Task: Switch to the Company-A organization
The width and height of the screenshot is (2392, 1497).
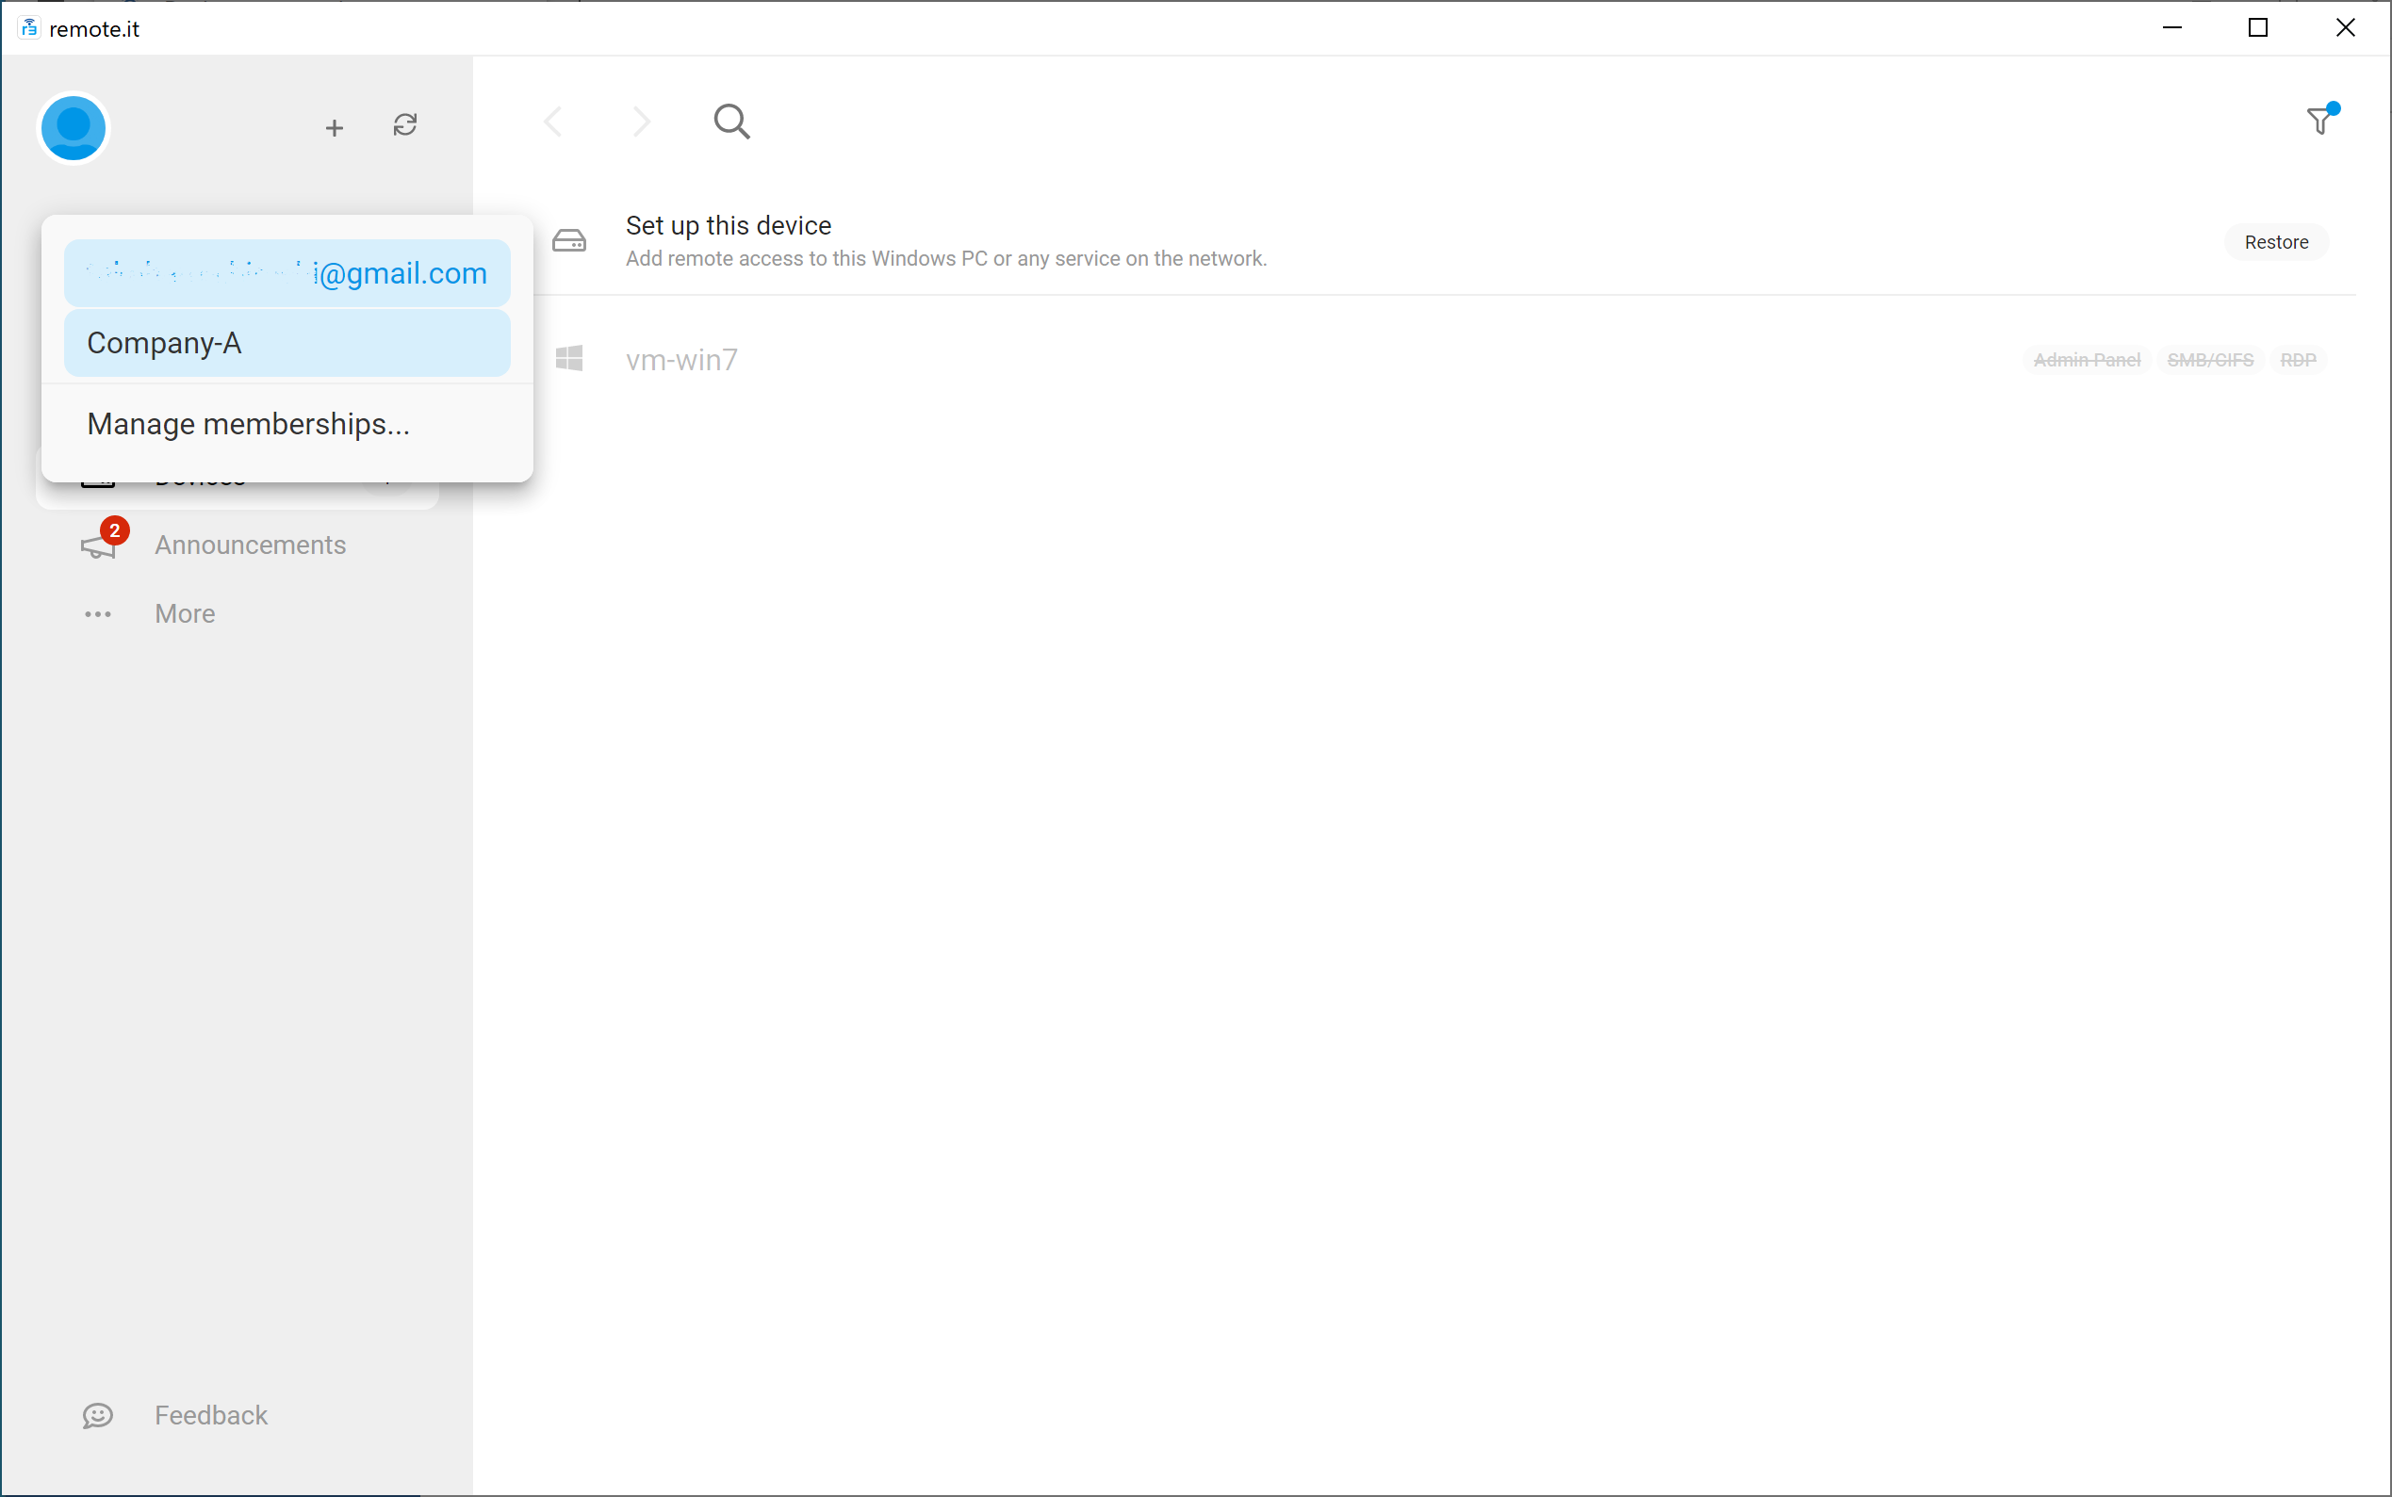Action: pos(287,343)
